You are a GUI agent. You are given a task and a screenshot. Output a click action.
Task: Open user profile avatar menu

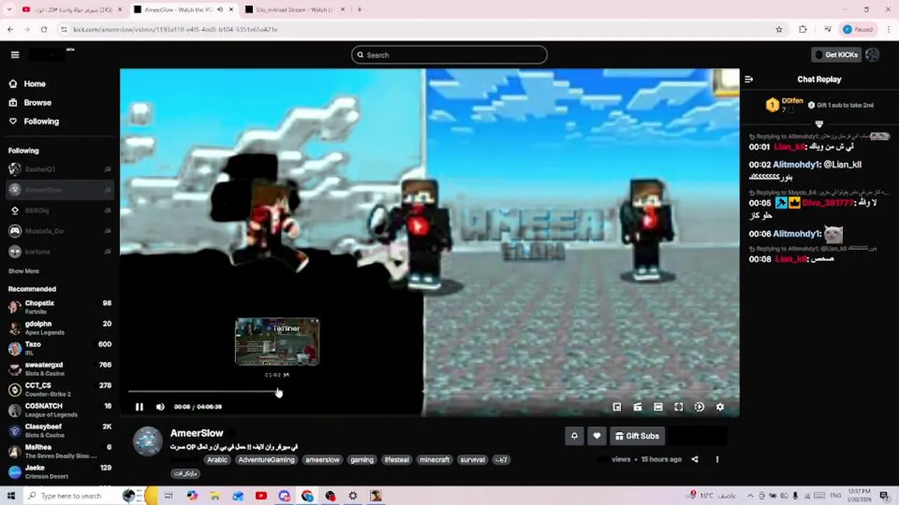point(872,55)
